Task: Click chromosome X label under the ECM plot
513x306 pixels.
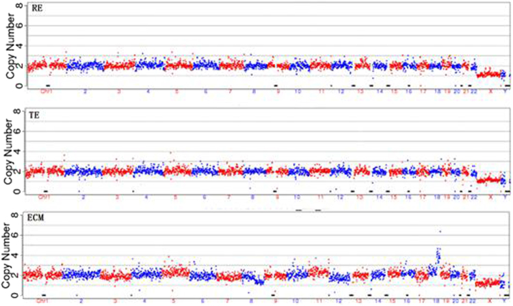Action: click(490, 301)
